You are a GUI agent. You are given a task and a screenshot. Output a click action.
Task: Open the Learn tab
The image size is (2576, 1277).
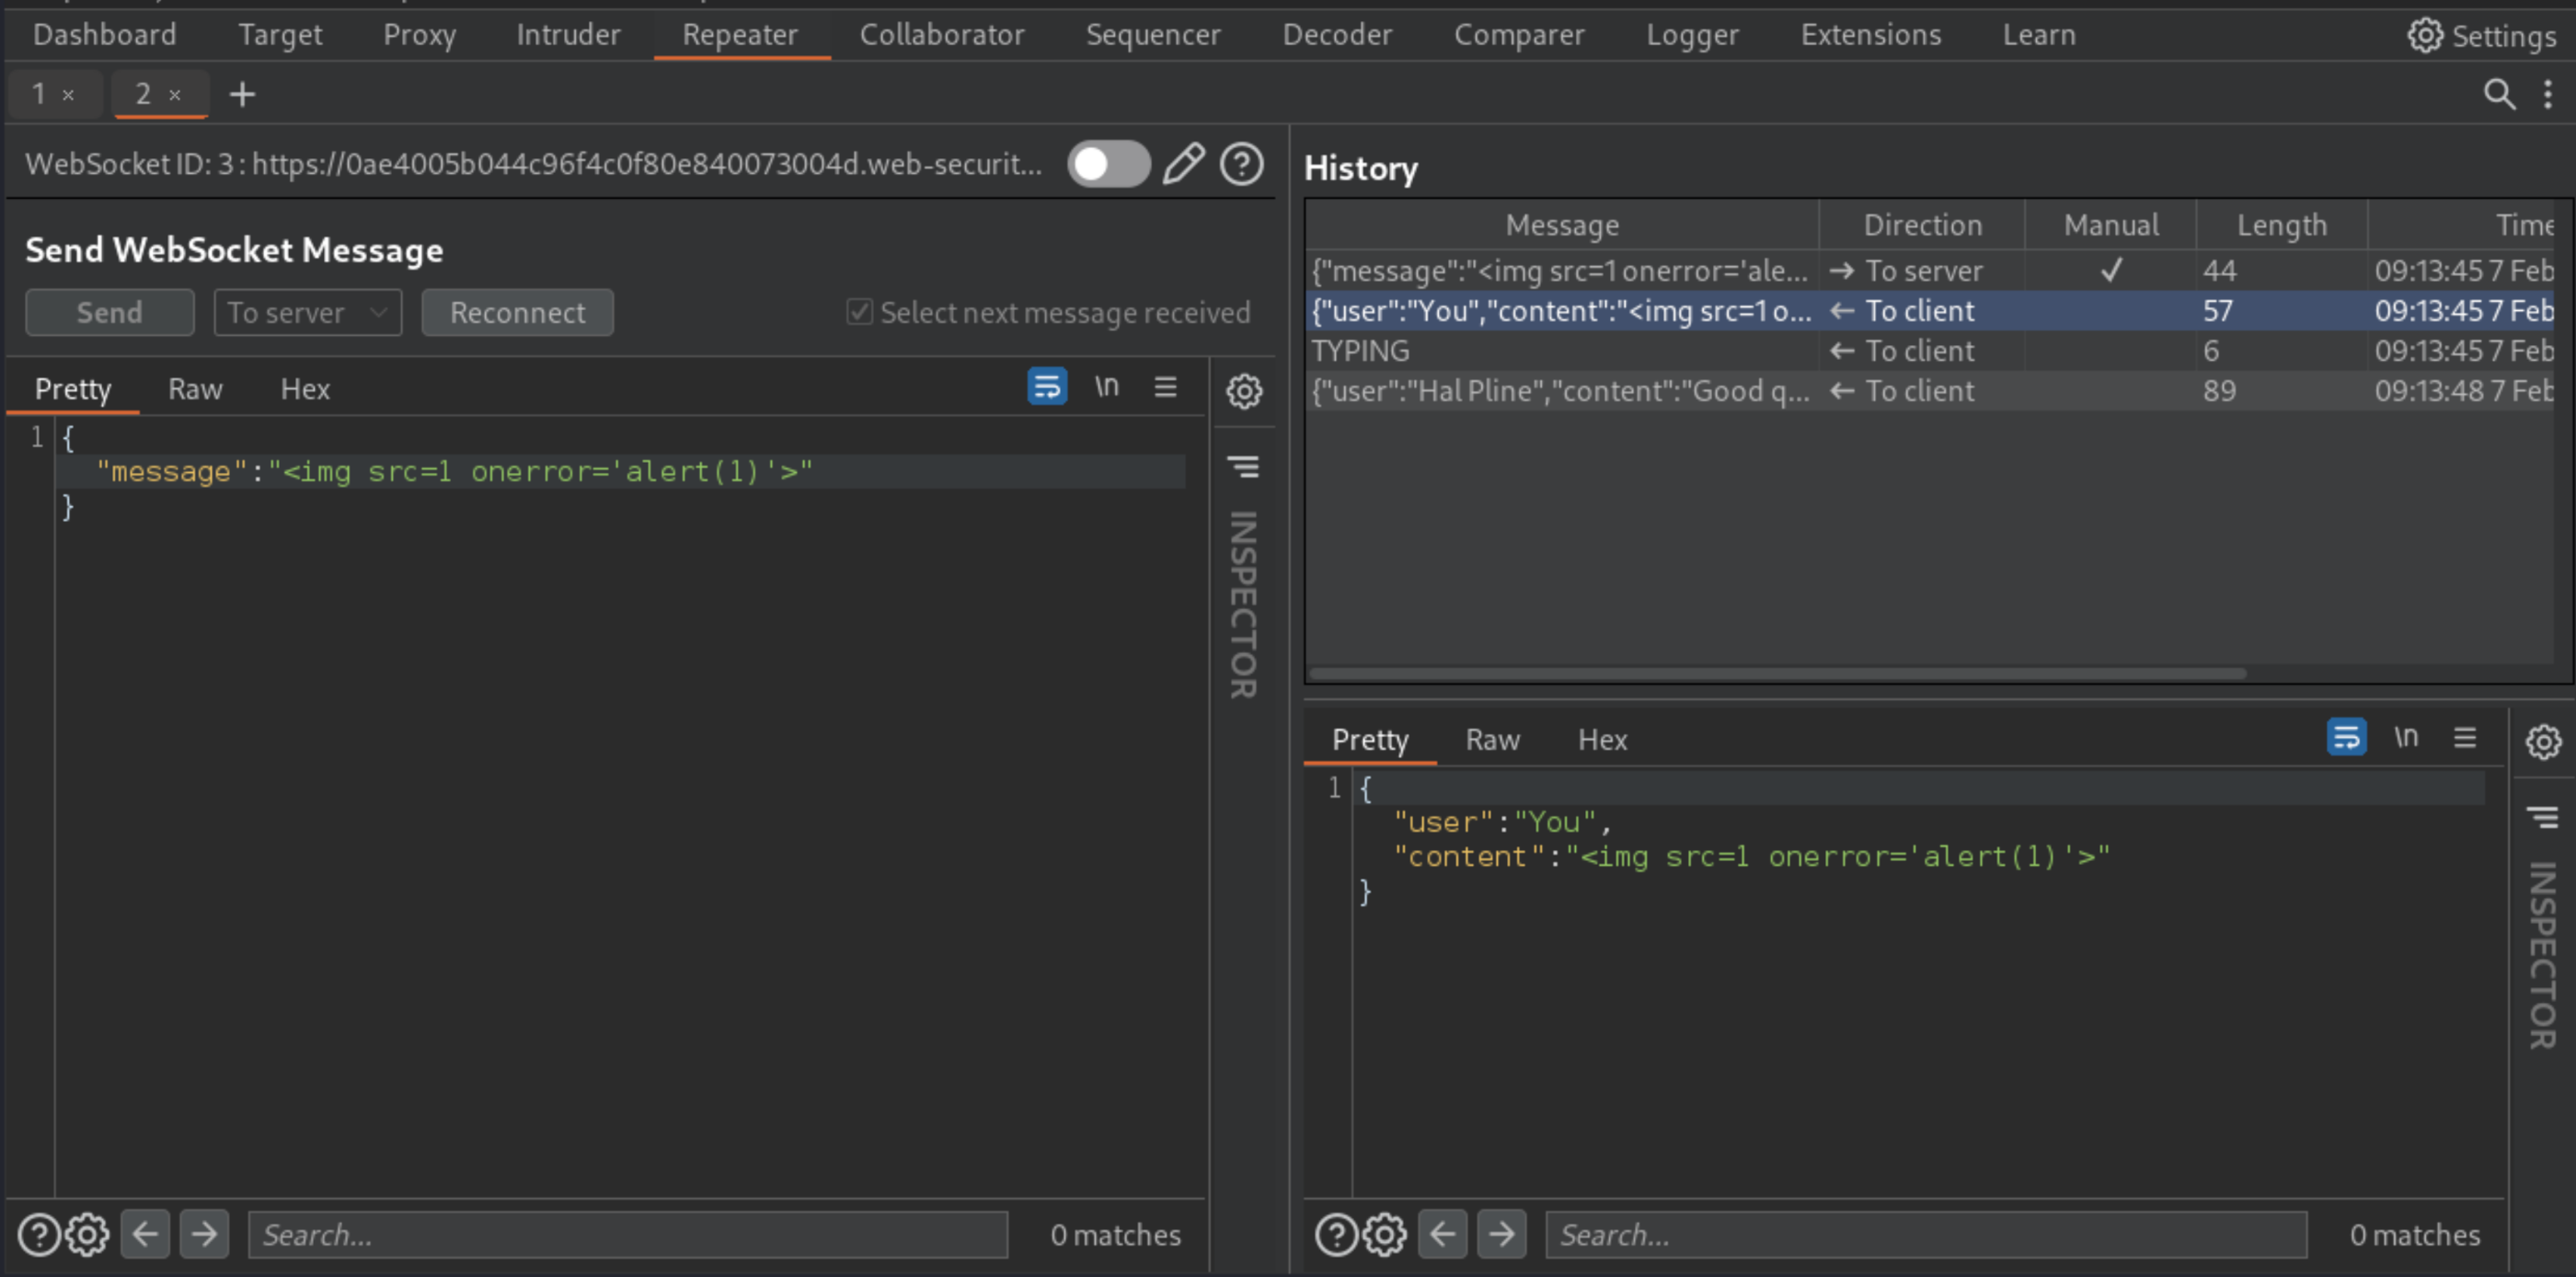[x=2038, y=35]
